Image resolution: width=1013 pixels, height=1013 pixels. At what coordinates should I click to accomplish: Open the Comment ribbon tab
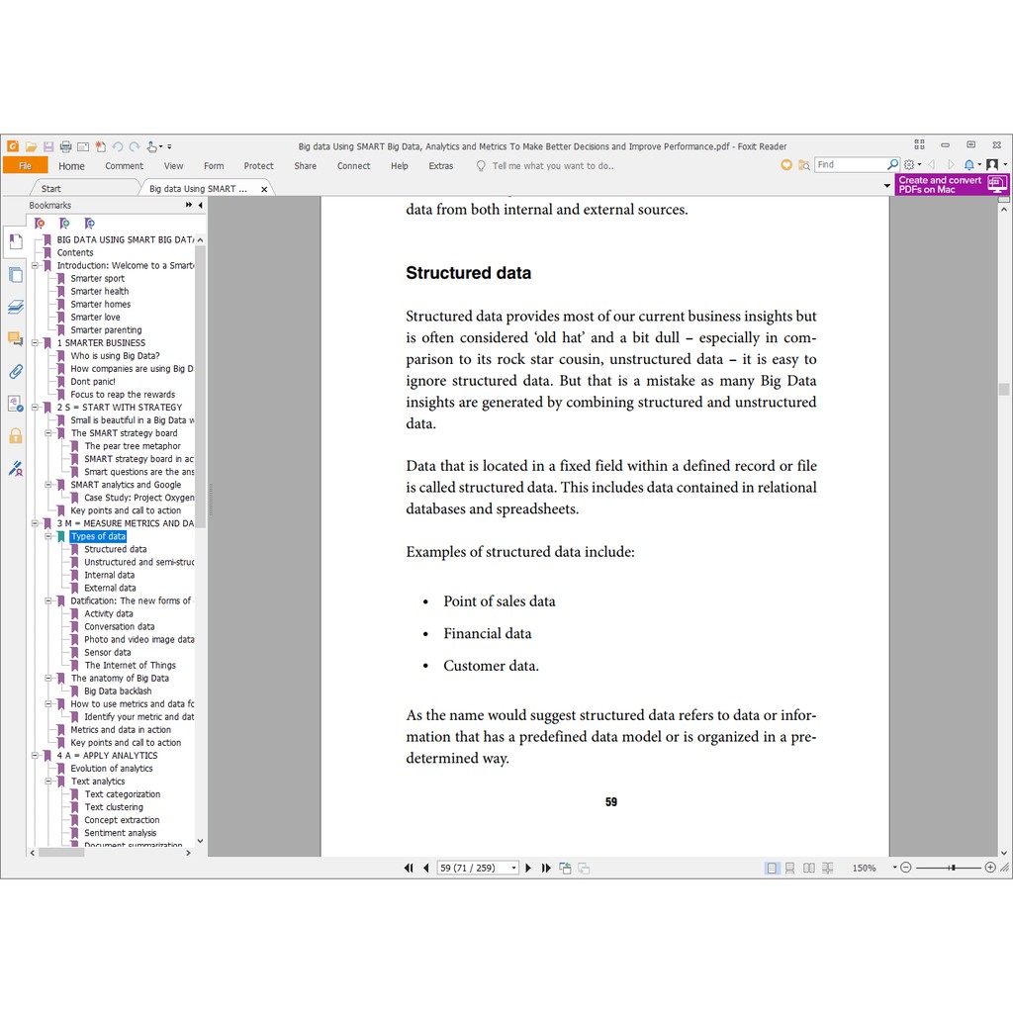[124, 166]
